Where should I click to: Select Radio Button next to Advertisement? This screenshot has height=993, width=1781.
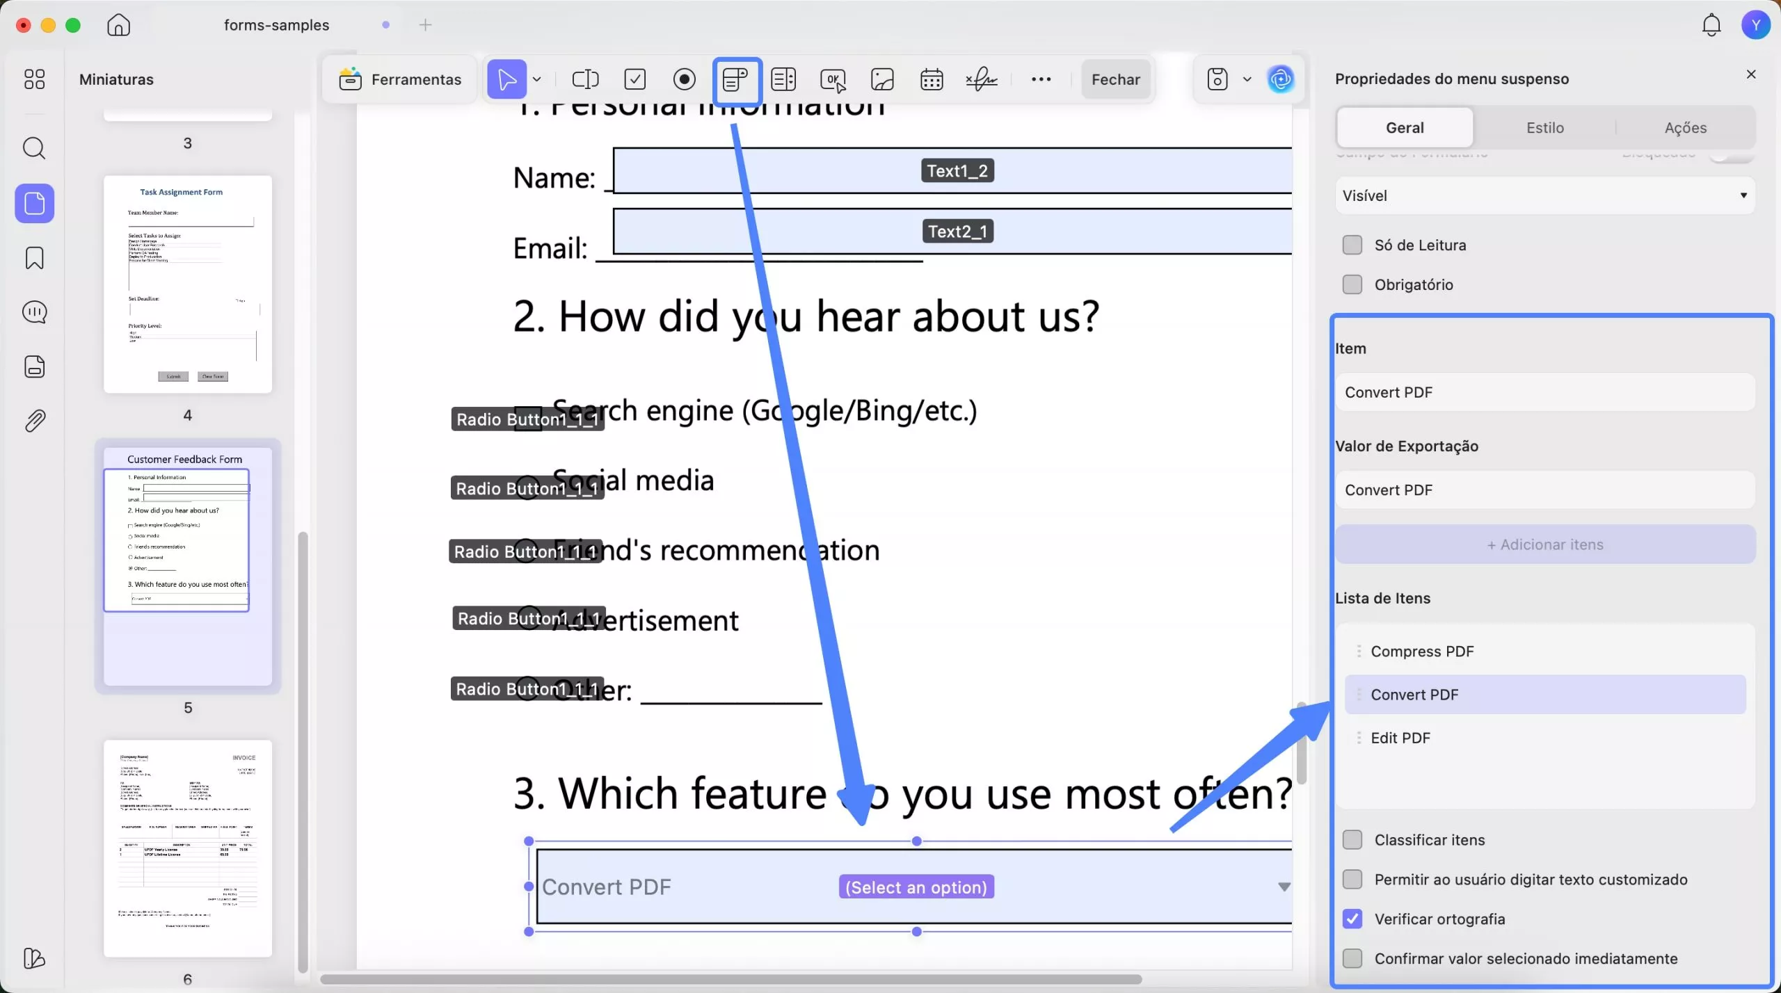[x=529, y=618]
